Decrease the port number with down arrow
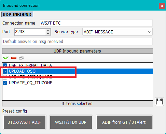The height and width of the screenshot is (134, 166). pos(48,33)
